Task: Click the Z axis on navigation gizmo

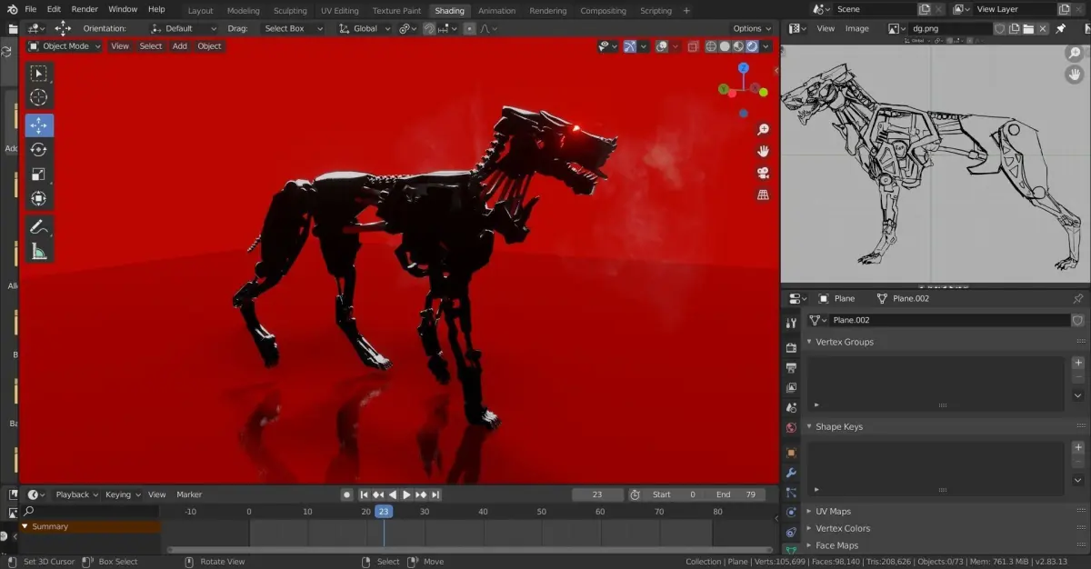Action: point(743,68)
